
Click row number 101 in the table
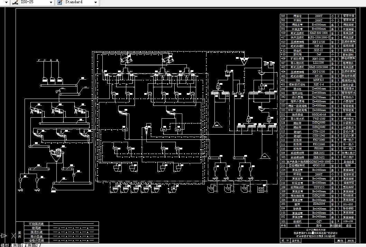(283, 221)
